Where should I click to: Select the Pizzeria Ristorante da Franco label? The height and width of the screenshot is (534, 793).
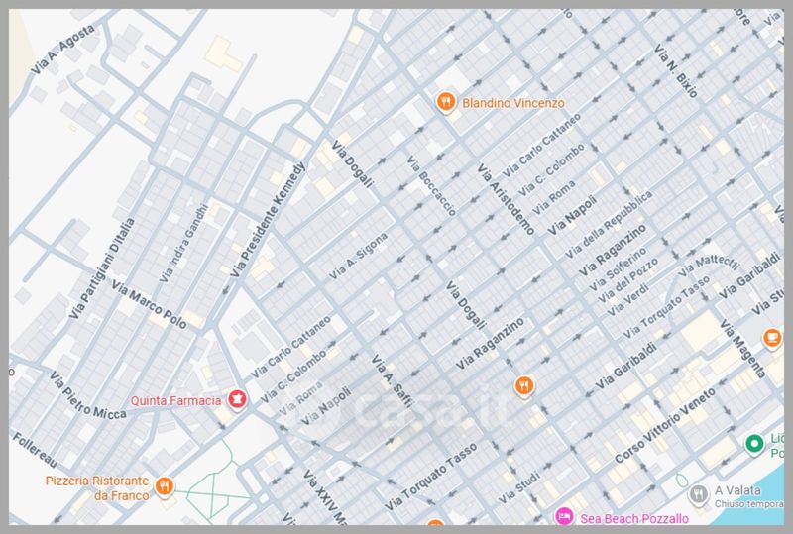point(96,486)
